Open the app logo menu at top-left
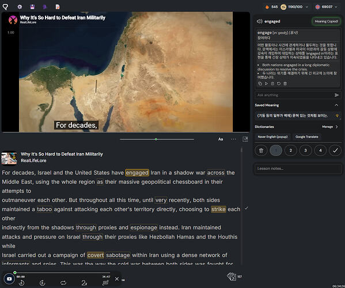Image resolution: width=345 pixels, height=288 pixels. (5, 7)
